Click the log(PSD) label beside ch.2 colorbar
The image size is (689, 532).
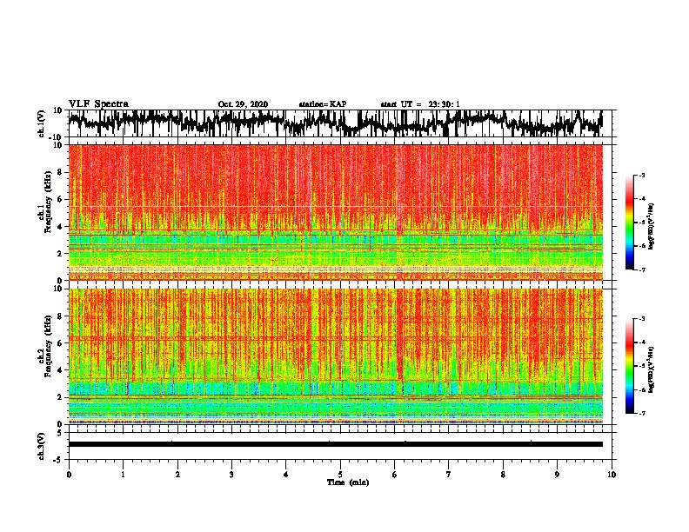[x=652, y=370]
